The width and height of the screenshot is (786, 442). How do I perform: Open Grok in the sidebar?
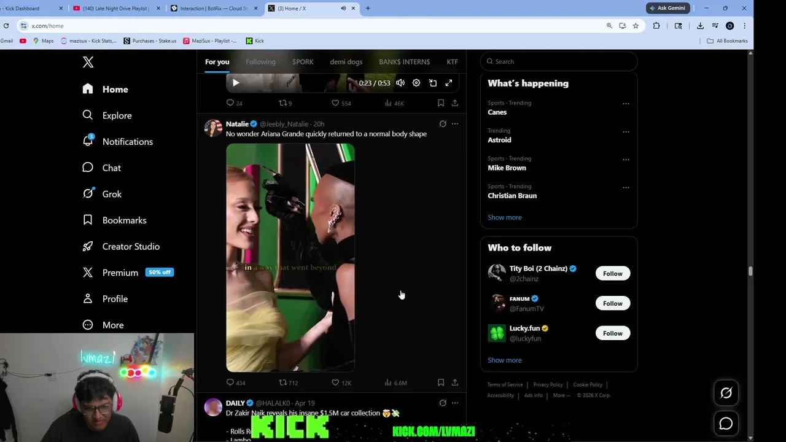[x=103, y=194]
